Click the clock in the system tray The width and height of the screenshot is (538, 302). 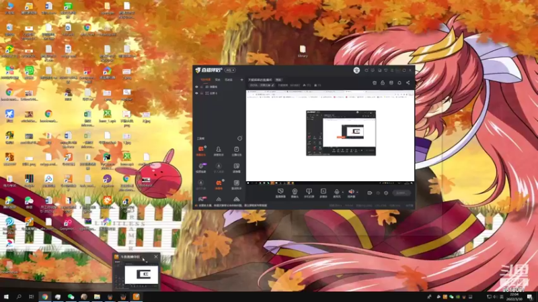[514, 297]
